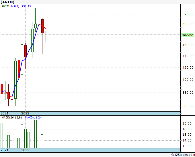
Task: Click the 491.15 moving average value
Action: tap(26, 6)
